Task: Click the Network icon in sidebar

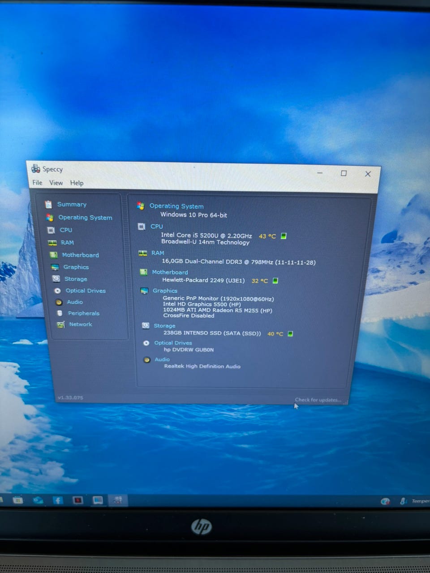Action: point(61,325)
